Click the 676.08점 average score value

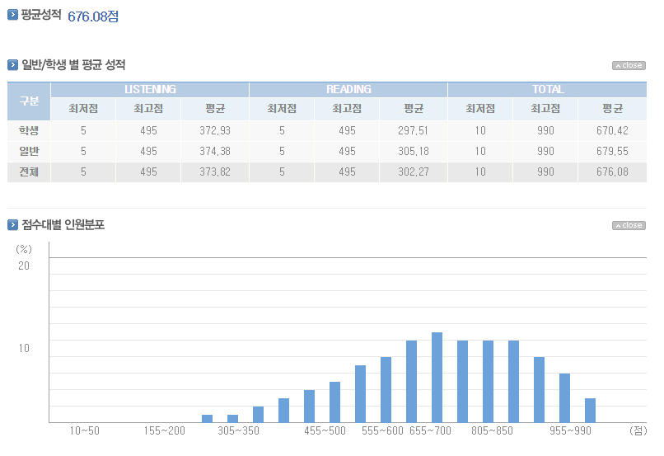click(92, 16)
